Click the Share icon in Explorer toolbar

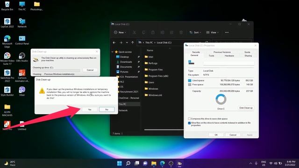(x=171, y=32)
